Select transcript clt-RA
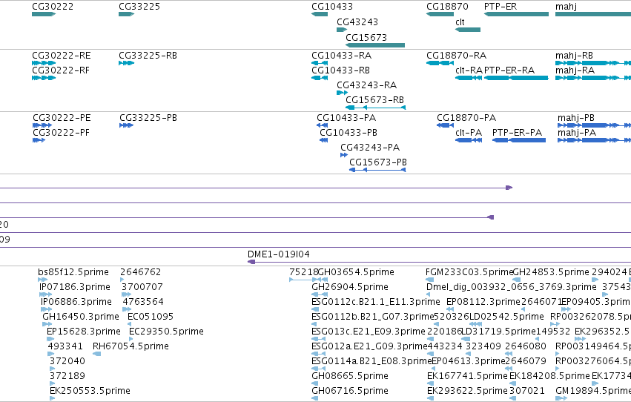The height and width of the screenshot is (402, 631). tap(469, 78)
